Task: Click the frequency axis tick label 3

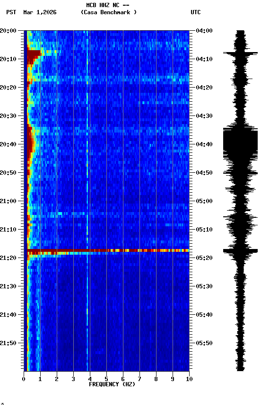Action: (x=73, y=379)
